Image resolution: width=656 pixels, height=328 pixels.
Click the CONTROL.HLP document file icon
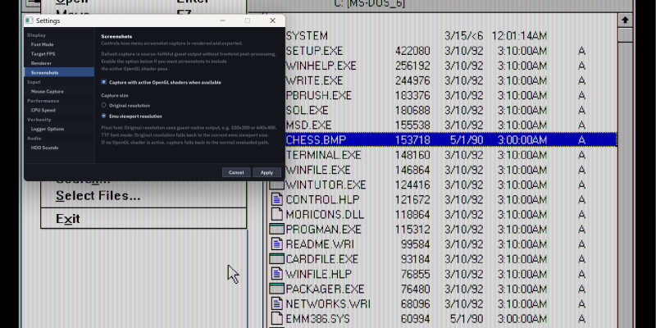pyautogui.click(x=276, y=199)
